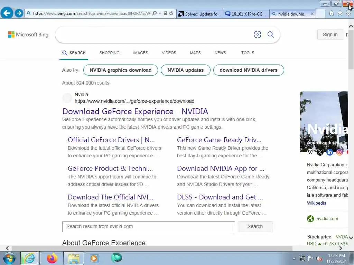
Task: Open 'DLSS - Download and Get ...' sublink
Action: [220, 197]
